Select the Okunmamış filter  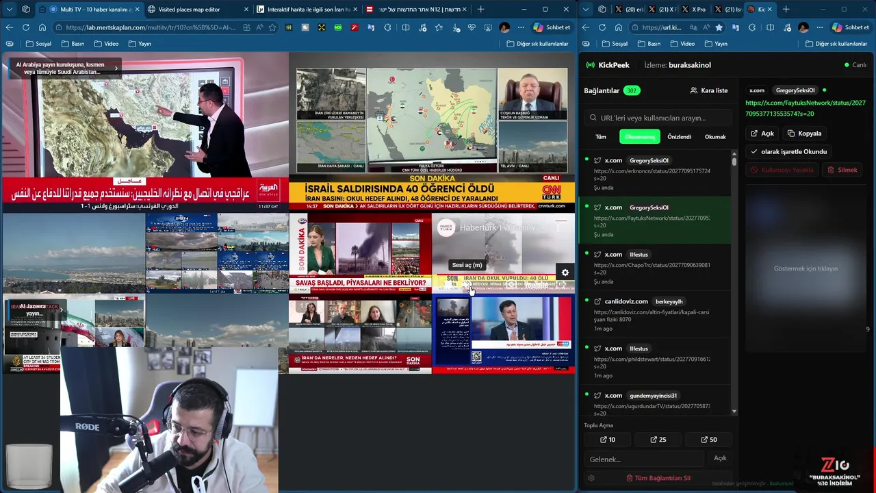640,137
